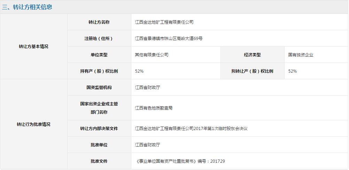349x170 pixels.
Task: Select the value 其他有限责任公司
Action: (152, 55)
